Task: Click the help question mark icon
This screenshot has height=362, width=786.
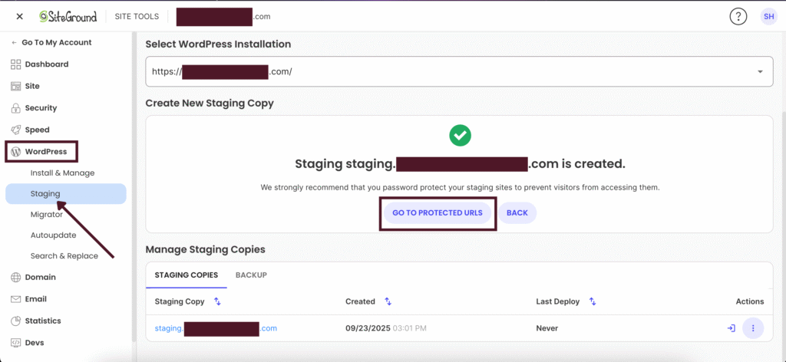Action: click(x=738, y=17)
